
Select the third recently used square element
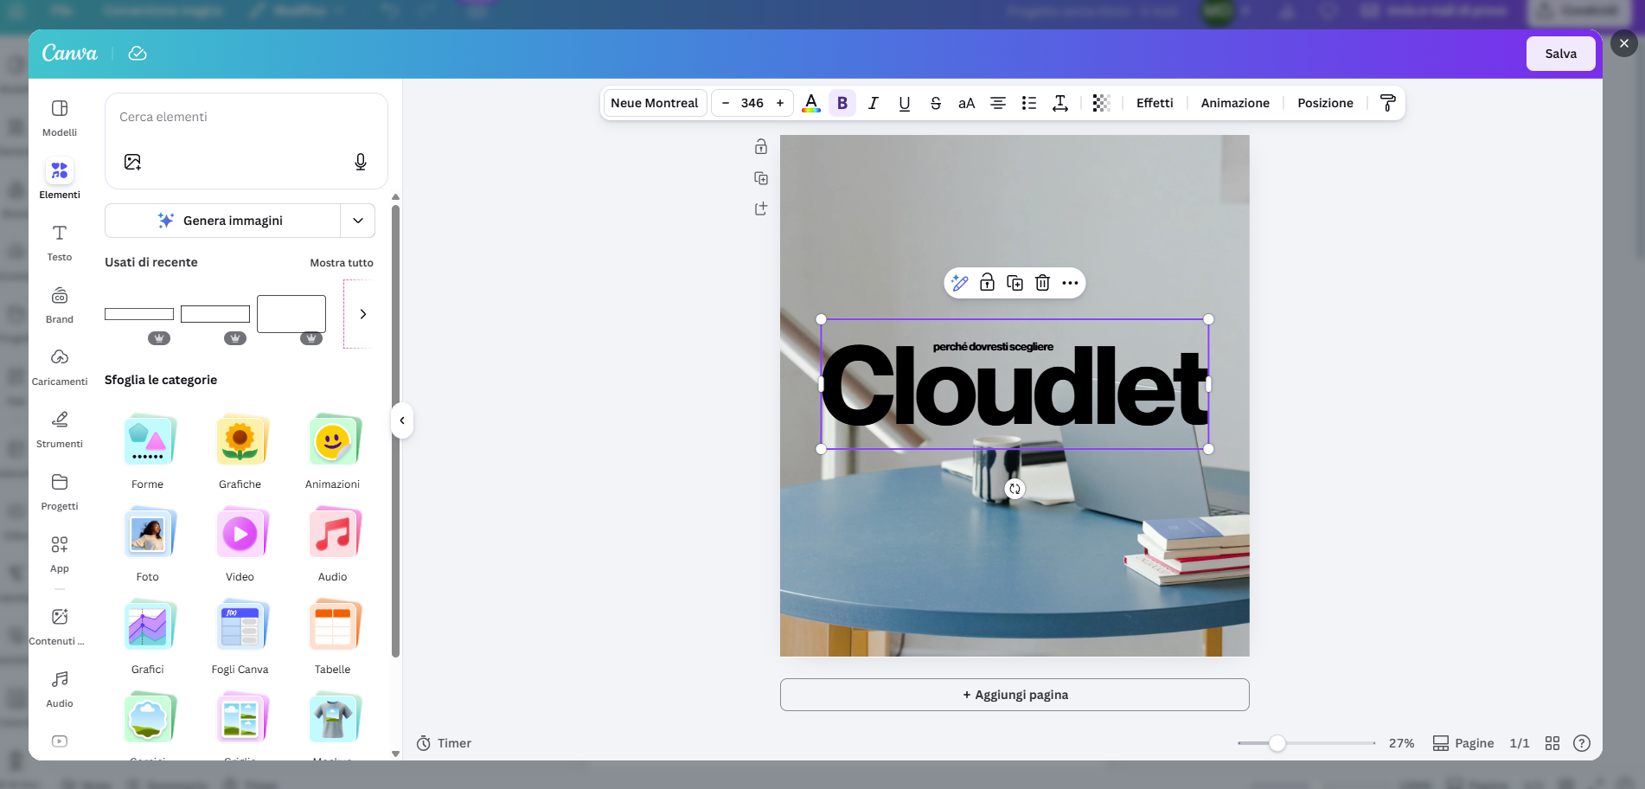[x=291, y=314]
